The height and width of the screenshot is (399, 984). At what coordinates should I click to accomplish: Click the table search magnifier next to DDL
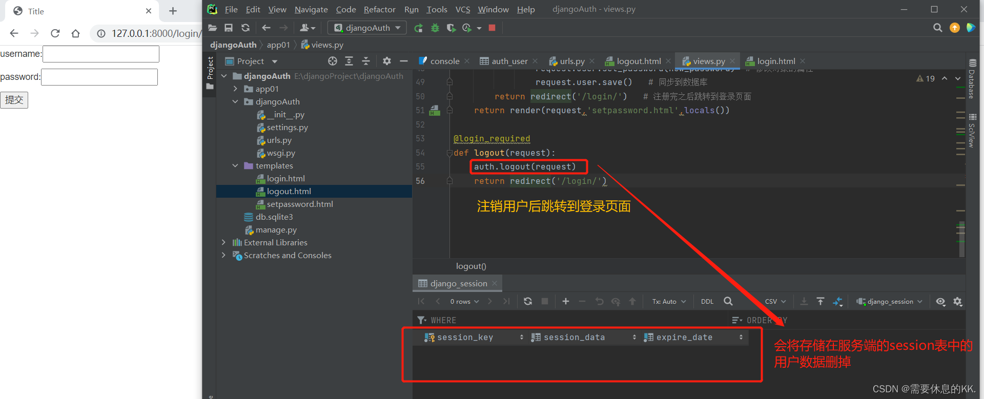click(x=728, y=301)
